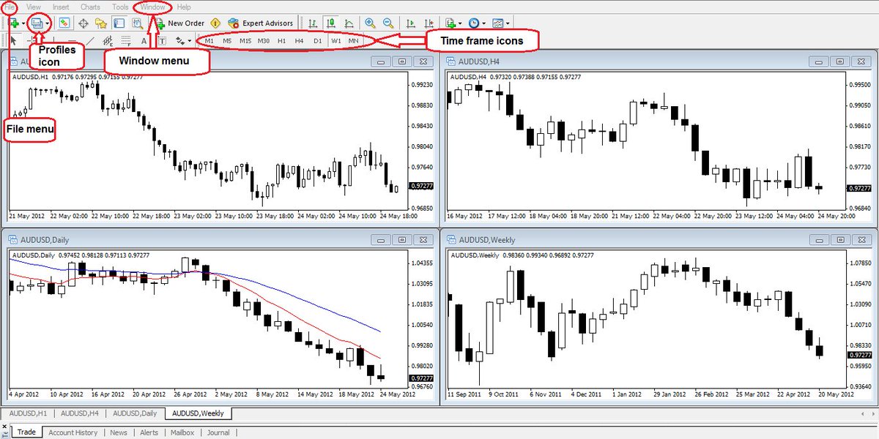
Task: Switch chart to M1 timeframe
Action: (x=209, y=41)
